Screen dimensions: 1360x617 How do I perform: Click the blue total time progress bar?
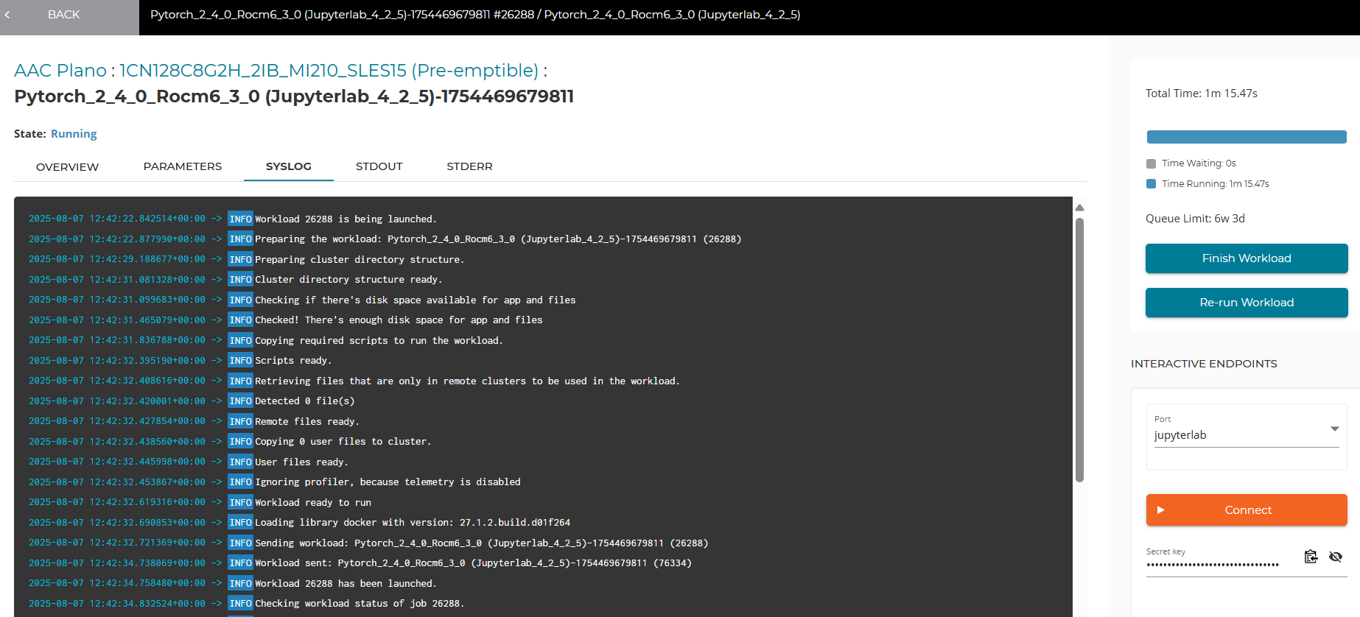1247,137
